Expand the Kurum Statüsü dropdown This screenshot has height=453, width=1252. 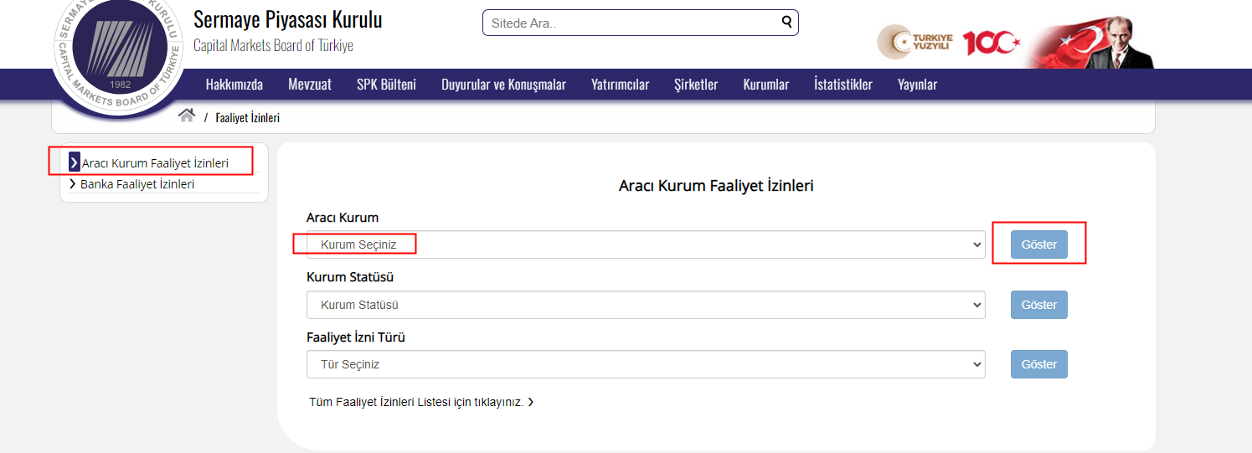pos(645,305)
